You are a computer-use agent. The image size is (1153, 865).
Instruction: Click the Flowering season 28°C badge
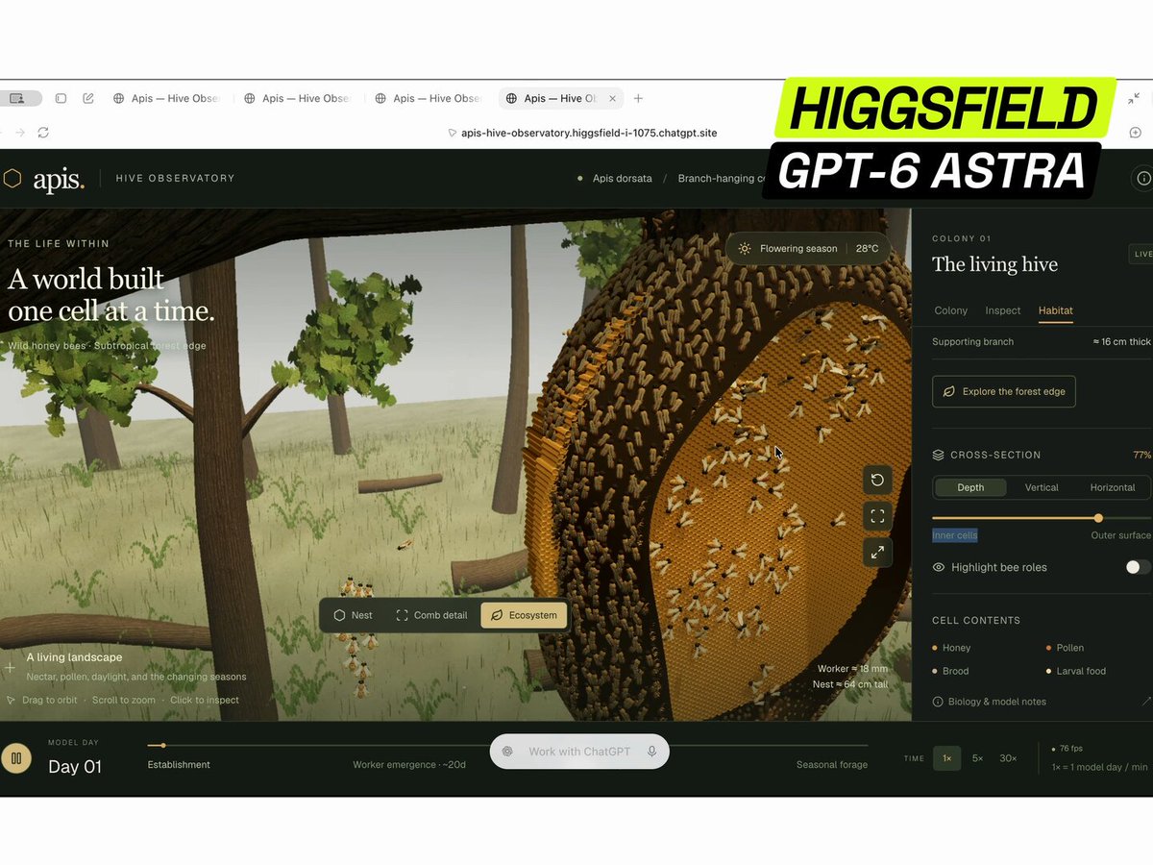pyautogui.click(x=807, y=248)
